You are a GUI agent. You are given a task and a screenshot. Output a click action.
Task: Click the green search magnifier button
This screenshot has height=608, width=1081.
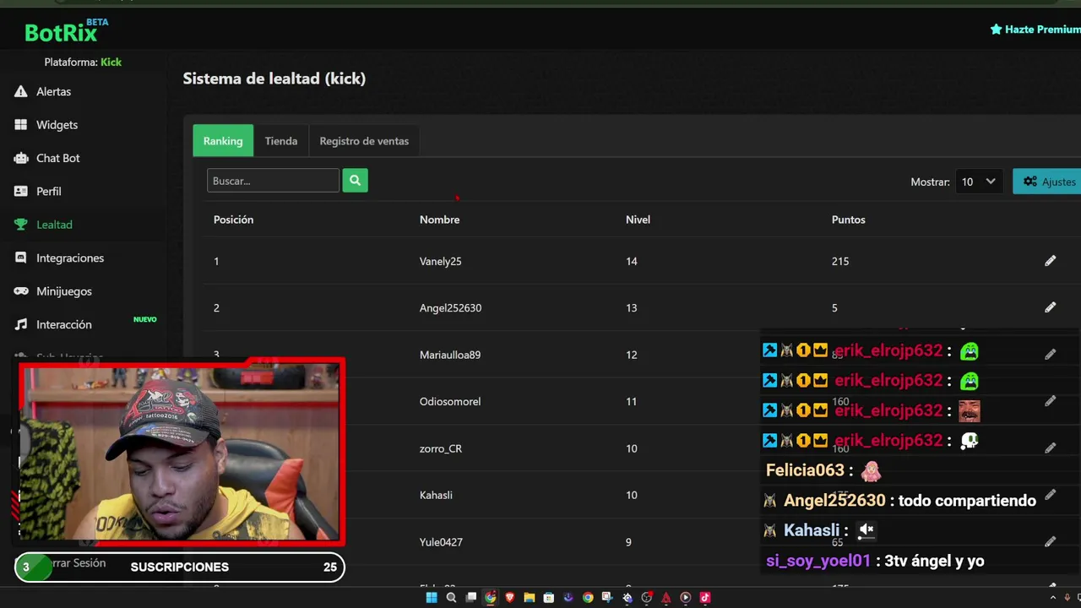(355, 180)
